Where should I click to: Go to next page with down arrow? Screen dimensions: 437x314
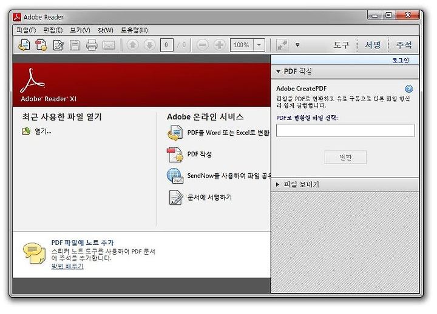tap(150, 45)
